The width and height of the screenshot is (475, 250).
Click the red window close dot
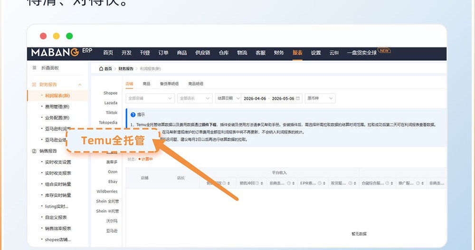tap(43, 36)
